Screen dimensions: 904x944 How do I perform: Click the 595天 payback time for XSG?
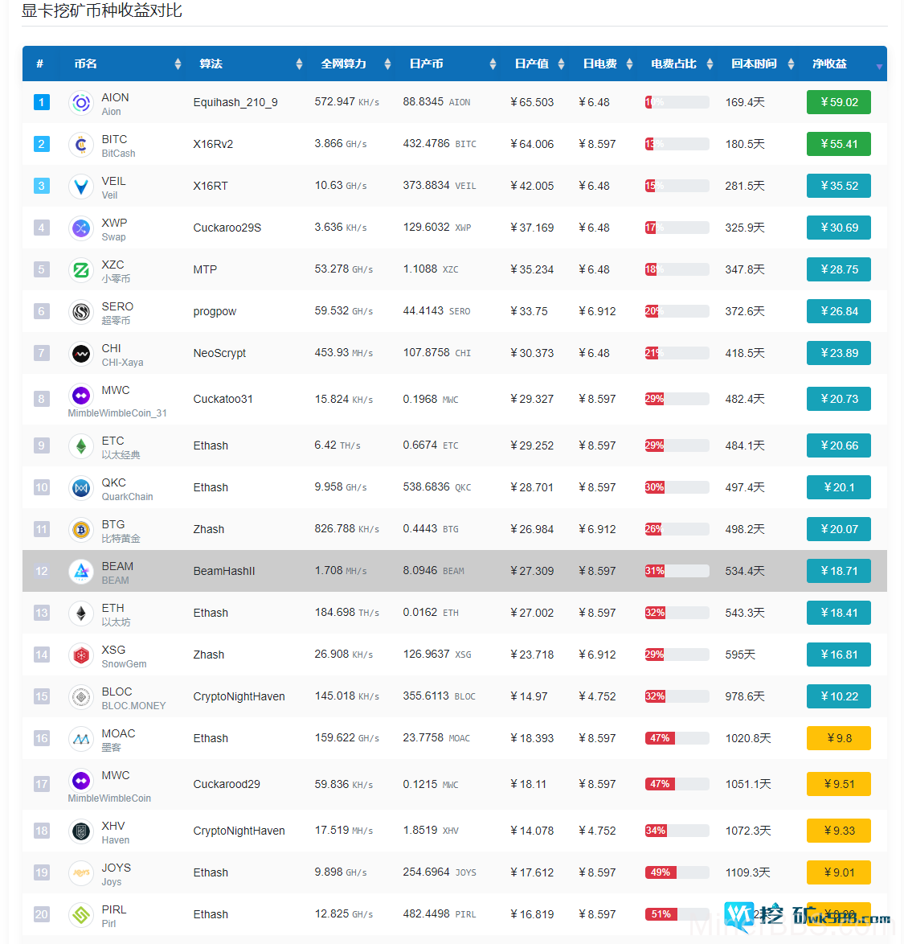point(740,655)
